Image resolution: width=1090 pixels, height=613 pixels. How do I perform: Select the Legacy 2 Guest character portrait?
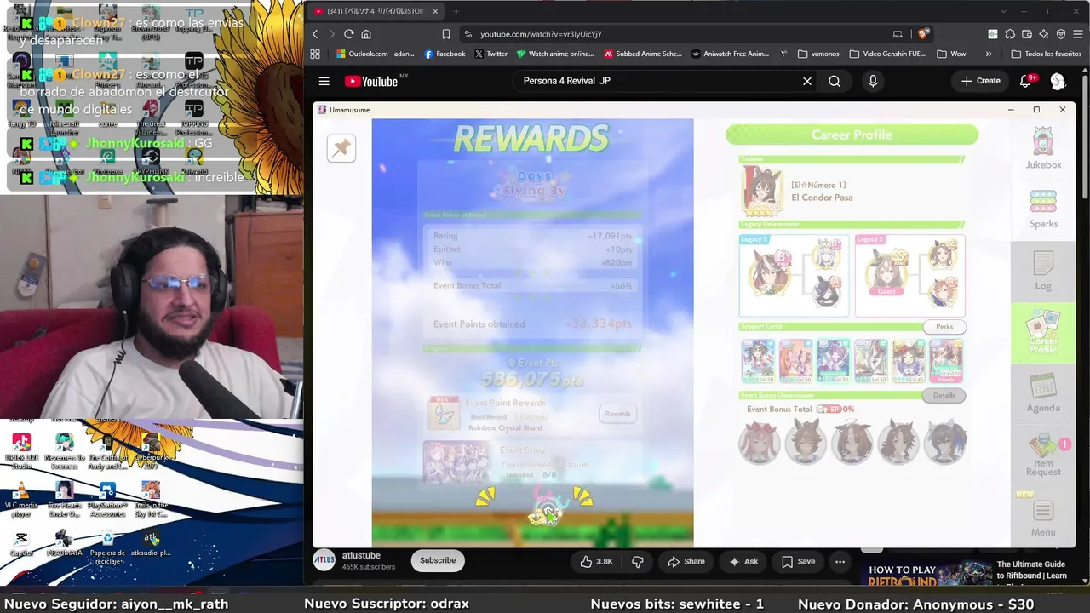coord(886,272)
